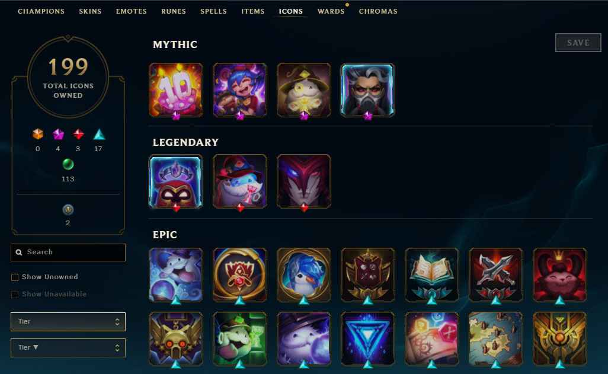Expand the Tier descending sort dropdown
Screen dimensions: 608x374
68,347
